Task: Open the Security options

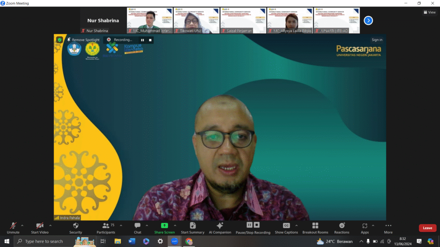Action: coord(76,228)
